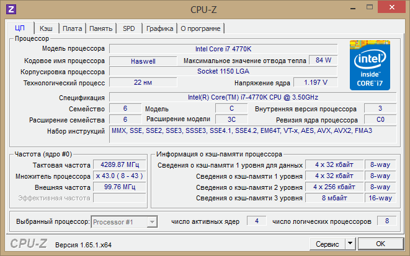Screen dimensions: 410x256
Task: Click the 22 нм technology value
Action: [x=143, y=82]
